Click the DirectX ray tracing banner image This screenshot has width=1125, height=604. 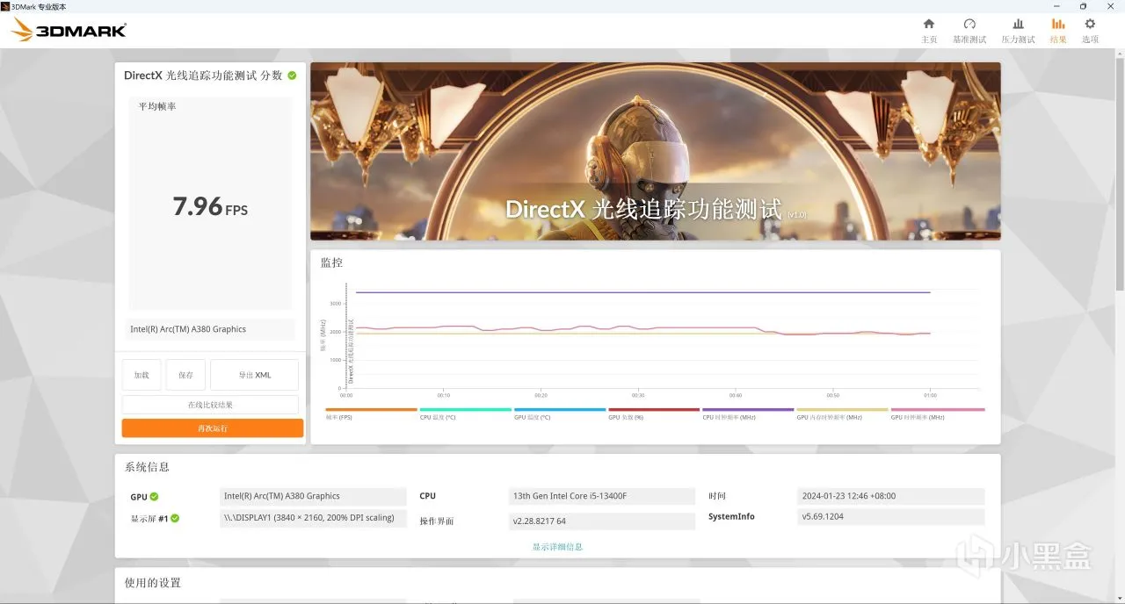(655, 151)
